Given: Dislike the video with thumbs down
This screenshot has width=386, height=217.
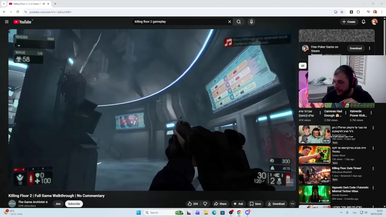Looking at the screenshot, I should pyautogui.click(x=205, y=204).
